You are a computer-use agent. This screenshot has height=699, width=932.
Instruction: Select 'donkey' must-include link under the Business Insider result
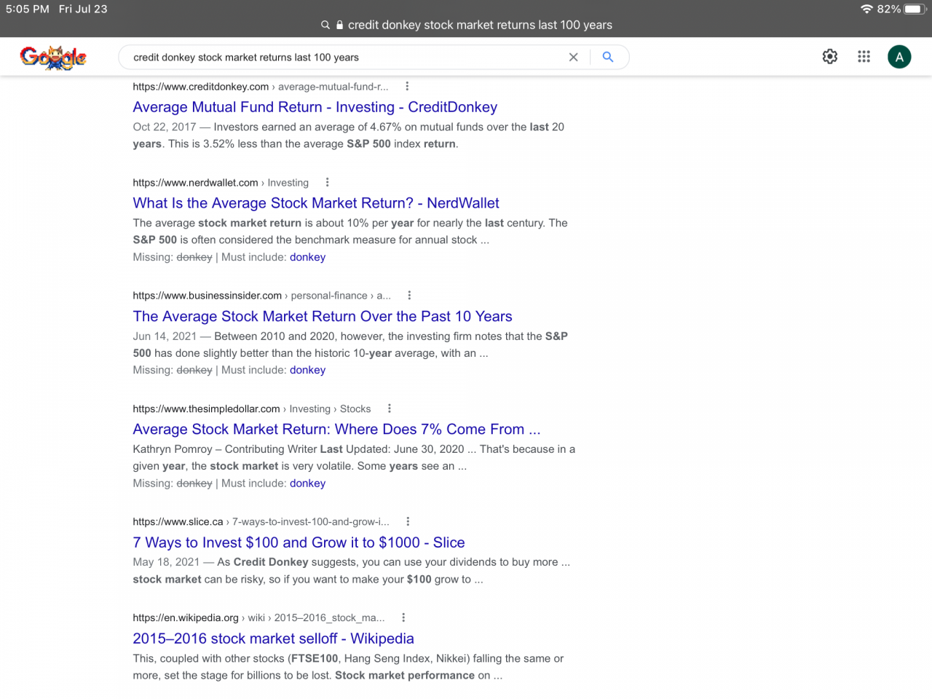coord(307,370)
